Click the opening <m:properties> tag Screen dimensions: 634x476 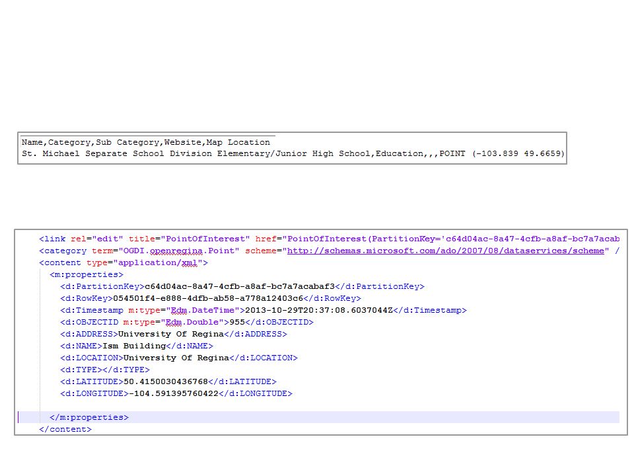click(86, 275)
